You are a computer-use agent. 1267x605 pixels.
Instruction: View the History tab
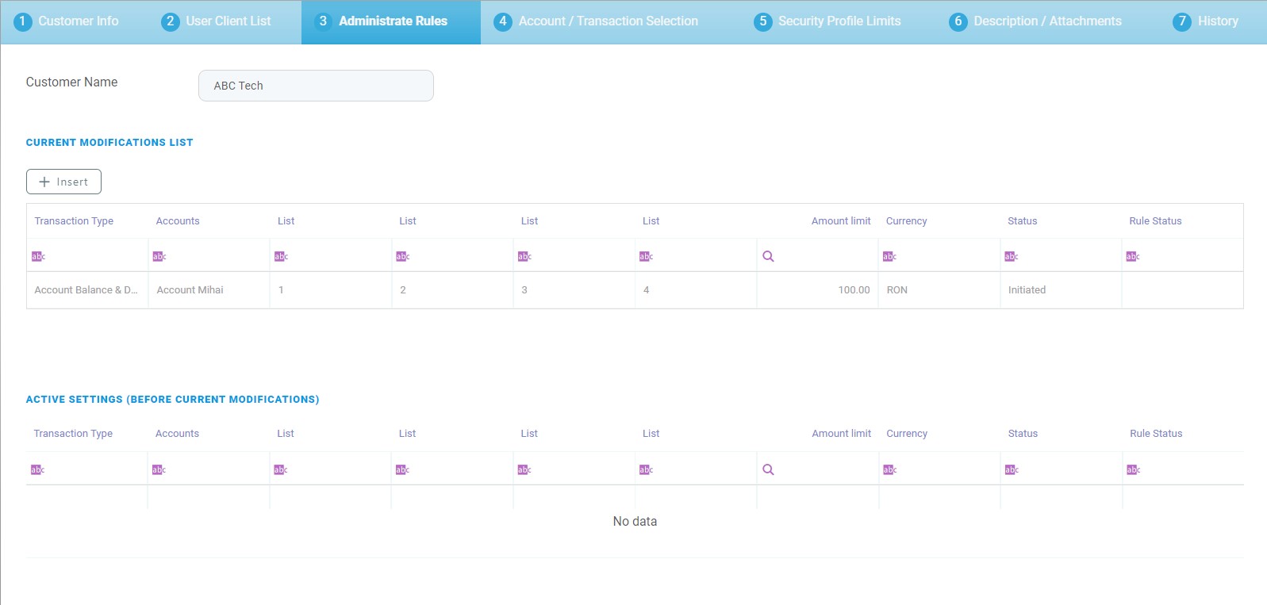[1206, 21]
